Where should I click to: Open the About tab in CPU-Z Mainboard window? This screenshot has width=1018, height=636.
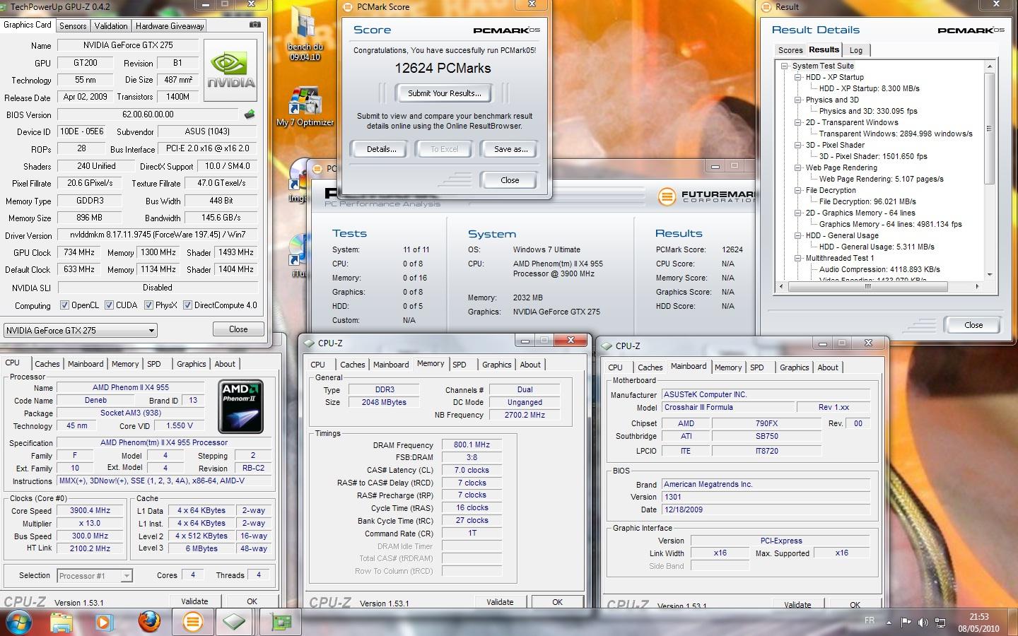click(x=828, y=367)
